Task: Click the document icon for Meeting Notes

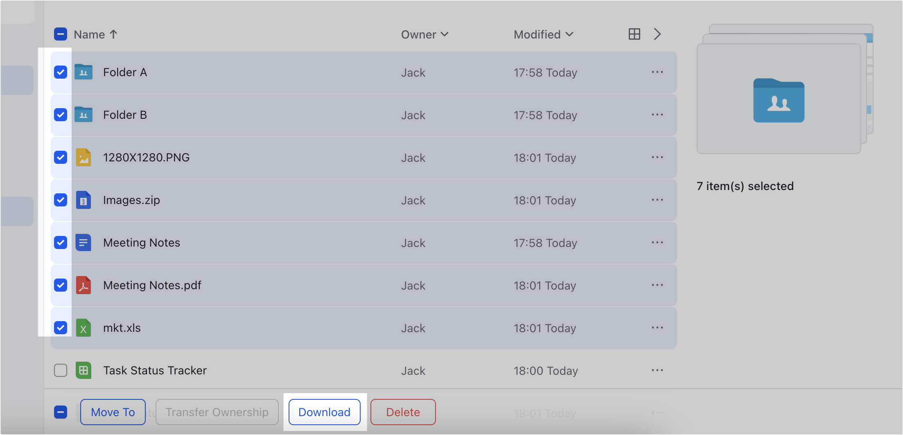Action: click(84, 242)
